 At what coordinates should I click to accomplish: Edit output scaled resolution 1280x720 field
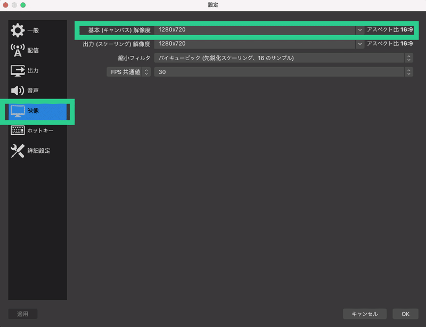(255, 44)
